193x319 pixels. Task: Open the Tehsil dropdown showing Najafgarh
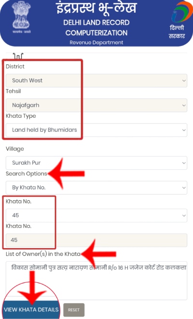coord(96,105)
